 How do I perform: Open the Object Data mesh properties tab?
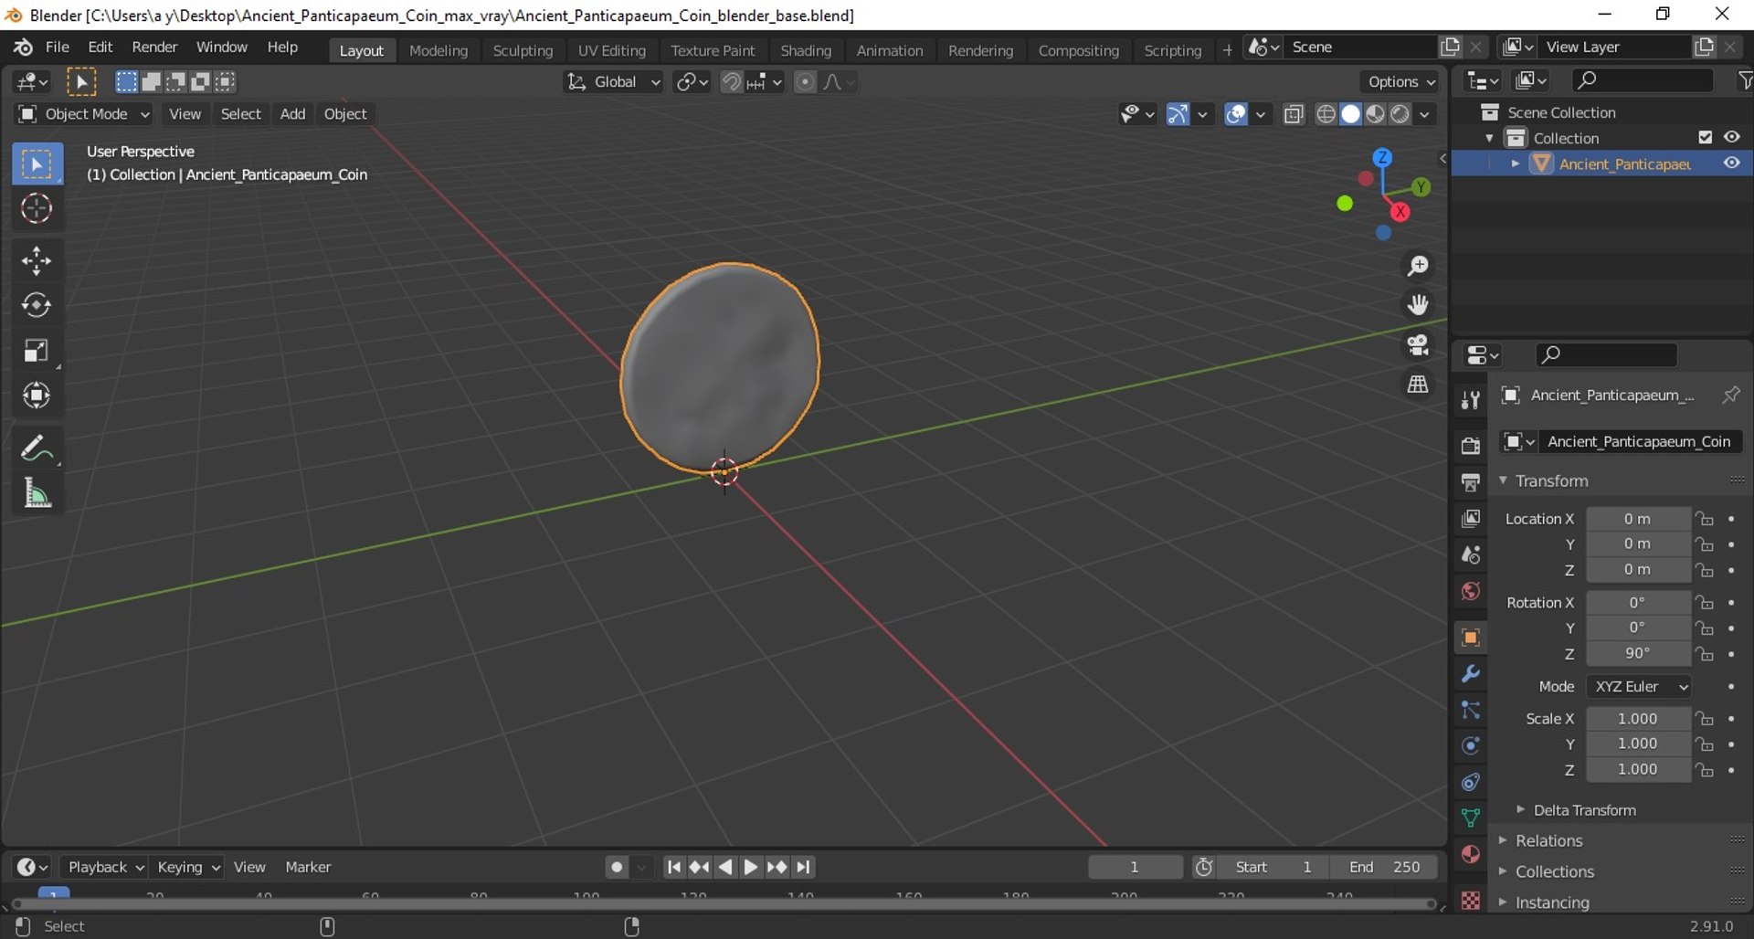pos(1470,818)
